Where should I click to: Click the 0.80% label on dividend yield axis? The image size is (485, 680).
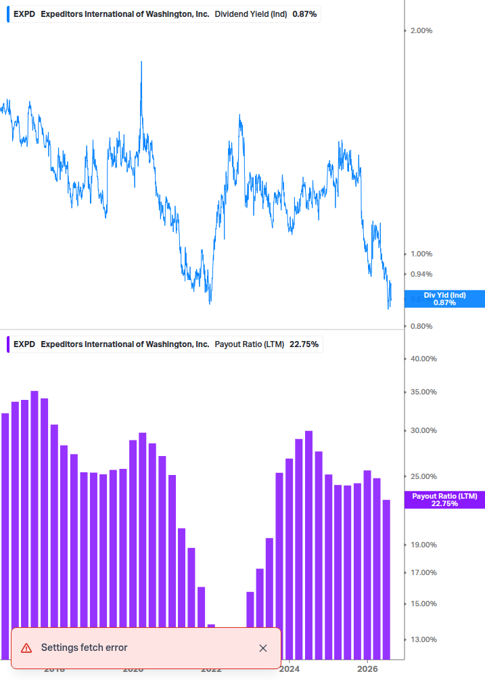(421, 326)
